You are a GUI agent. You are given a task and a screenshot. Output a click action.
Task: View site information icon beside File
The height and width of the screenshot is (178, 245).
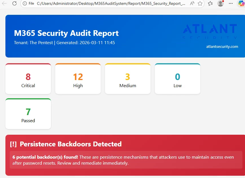coord(25,3)
